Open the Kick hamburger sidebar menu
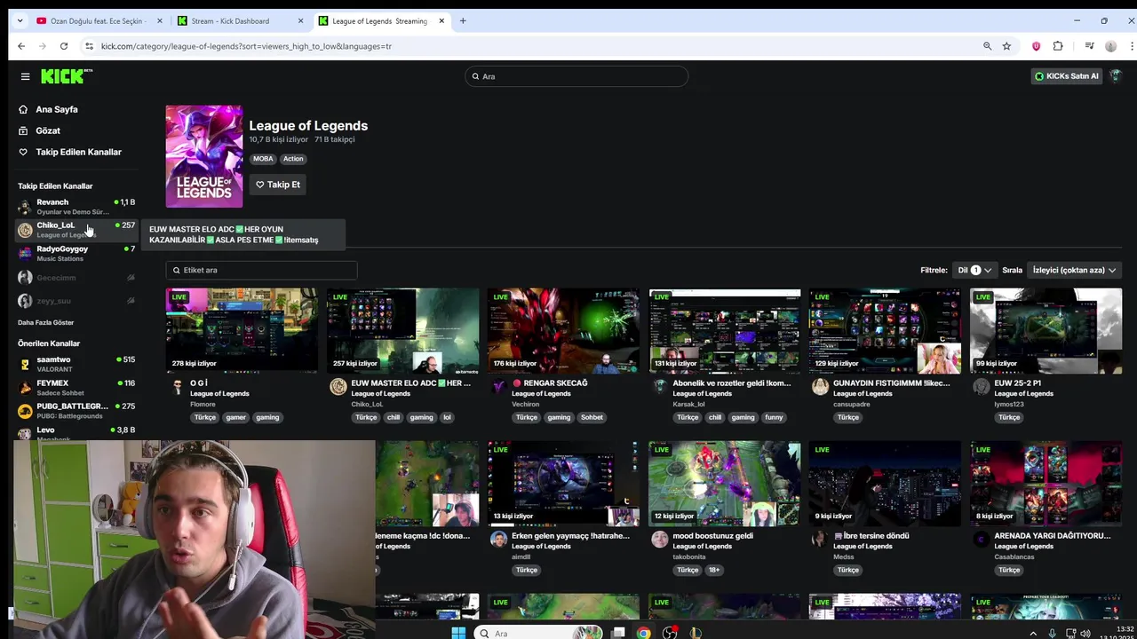The image size is (1137, 639). [x=25, y=76]
